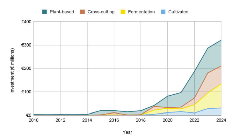Click the teal Plant-based legend swatch
Image resolution: width=232 pixels, height=138 pixels.
[45, 12]
